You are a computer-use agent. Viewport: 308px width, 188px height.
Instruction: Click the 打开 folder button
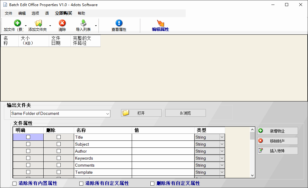click(x=141, y=113)
